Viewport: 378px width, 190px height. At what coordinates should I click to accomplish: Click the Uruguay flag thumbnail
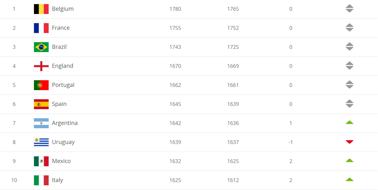41,142
